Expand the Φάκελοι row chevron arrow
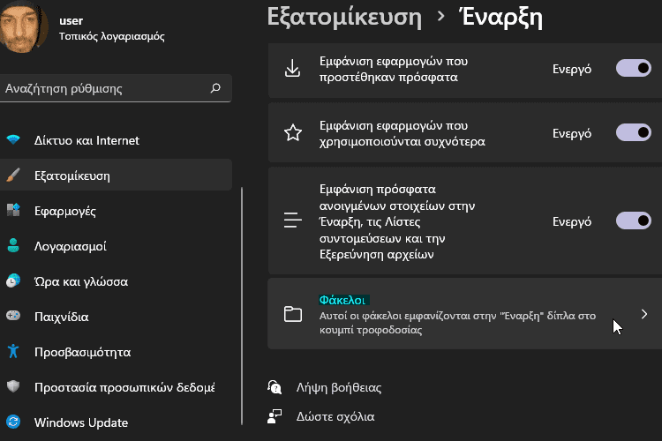This screenshot has width=662, height=441. 643,314
